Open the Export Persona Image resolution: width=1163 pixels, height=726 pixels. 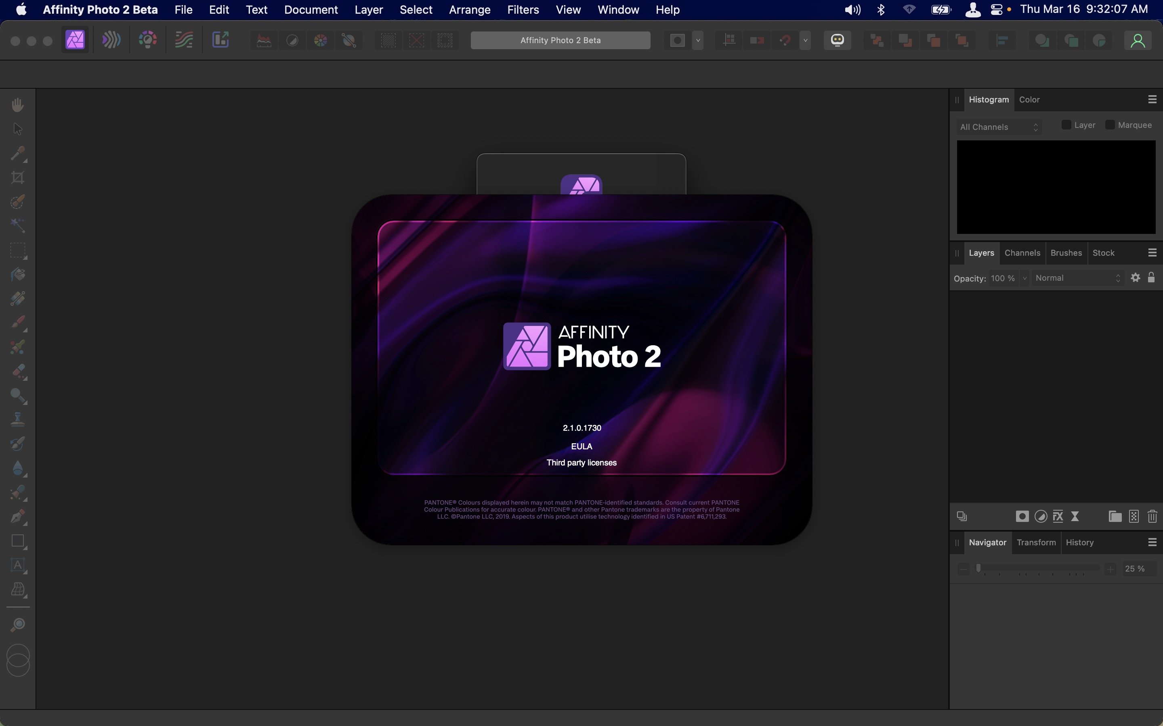pos(220,40)
